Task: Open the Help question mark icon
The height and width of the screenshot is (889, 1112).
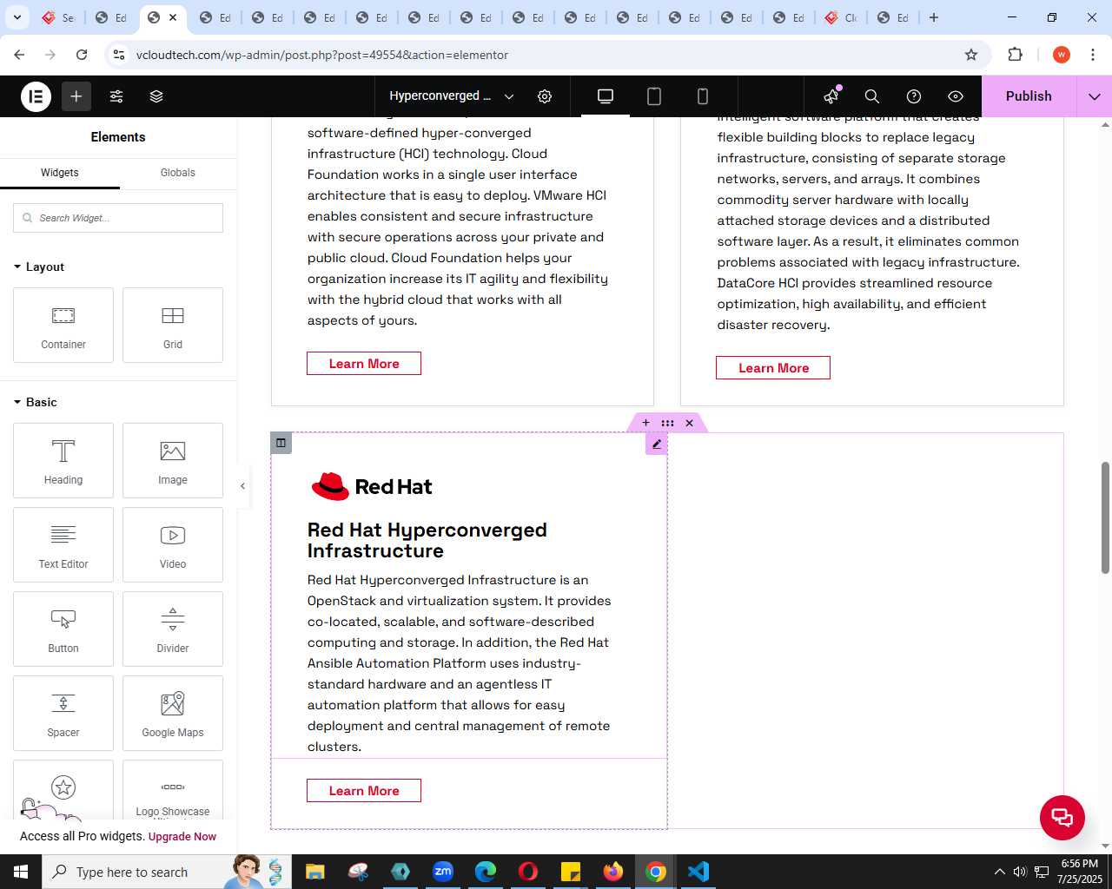Action: click(x=914, y=96)
